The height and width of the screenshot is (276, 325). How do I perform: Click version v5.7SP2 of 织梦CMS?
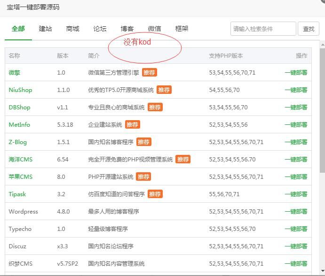coord(68,264)
